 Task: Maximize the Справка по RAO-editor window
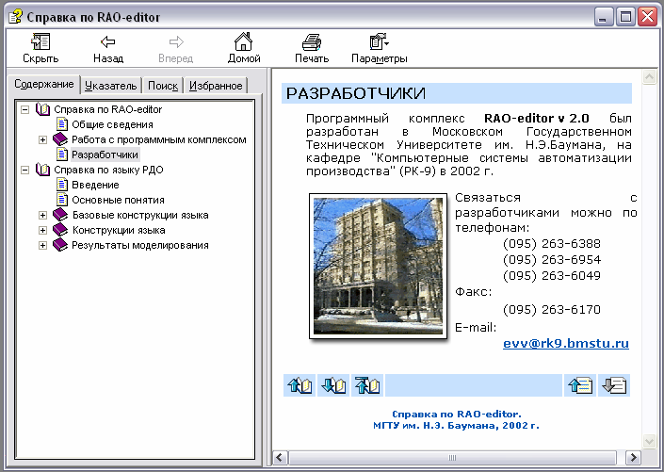click(625, 17)
